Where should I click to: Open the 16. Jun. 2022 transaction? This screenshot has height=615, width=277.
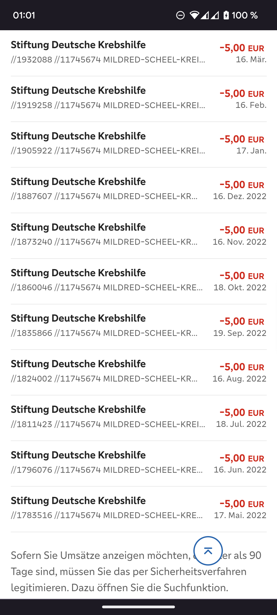[x=138, y=463]
